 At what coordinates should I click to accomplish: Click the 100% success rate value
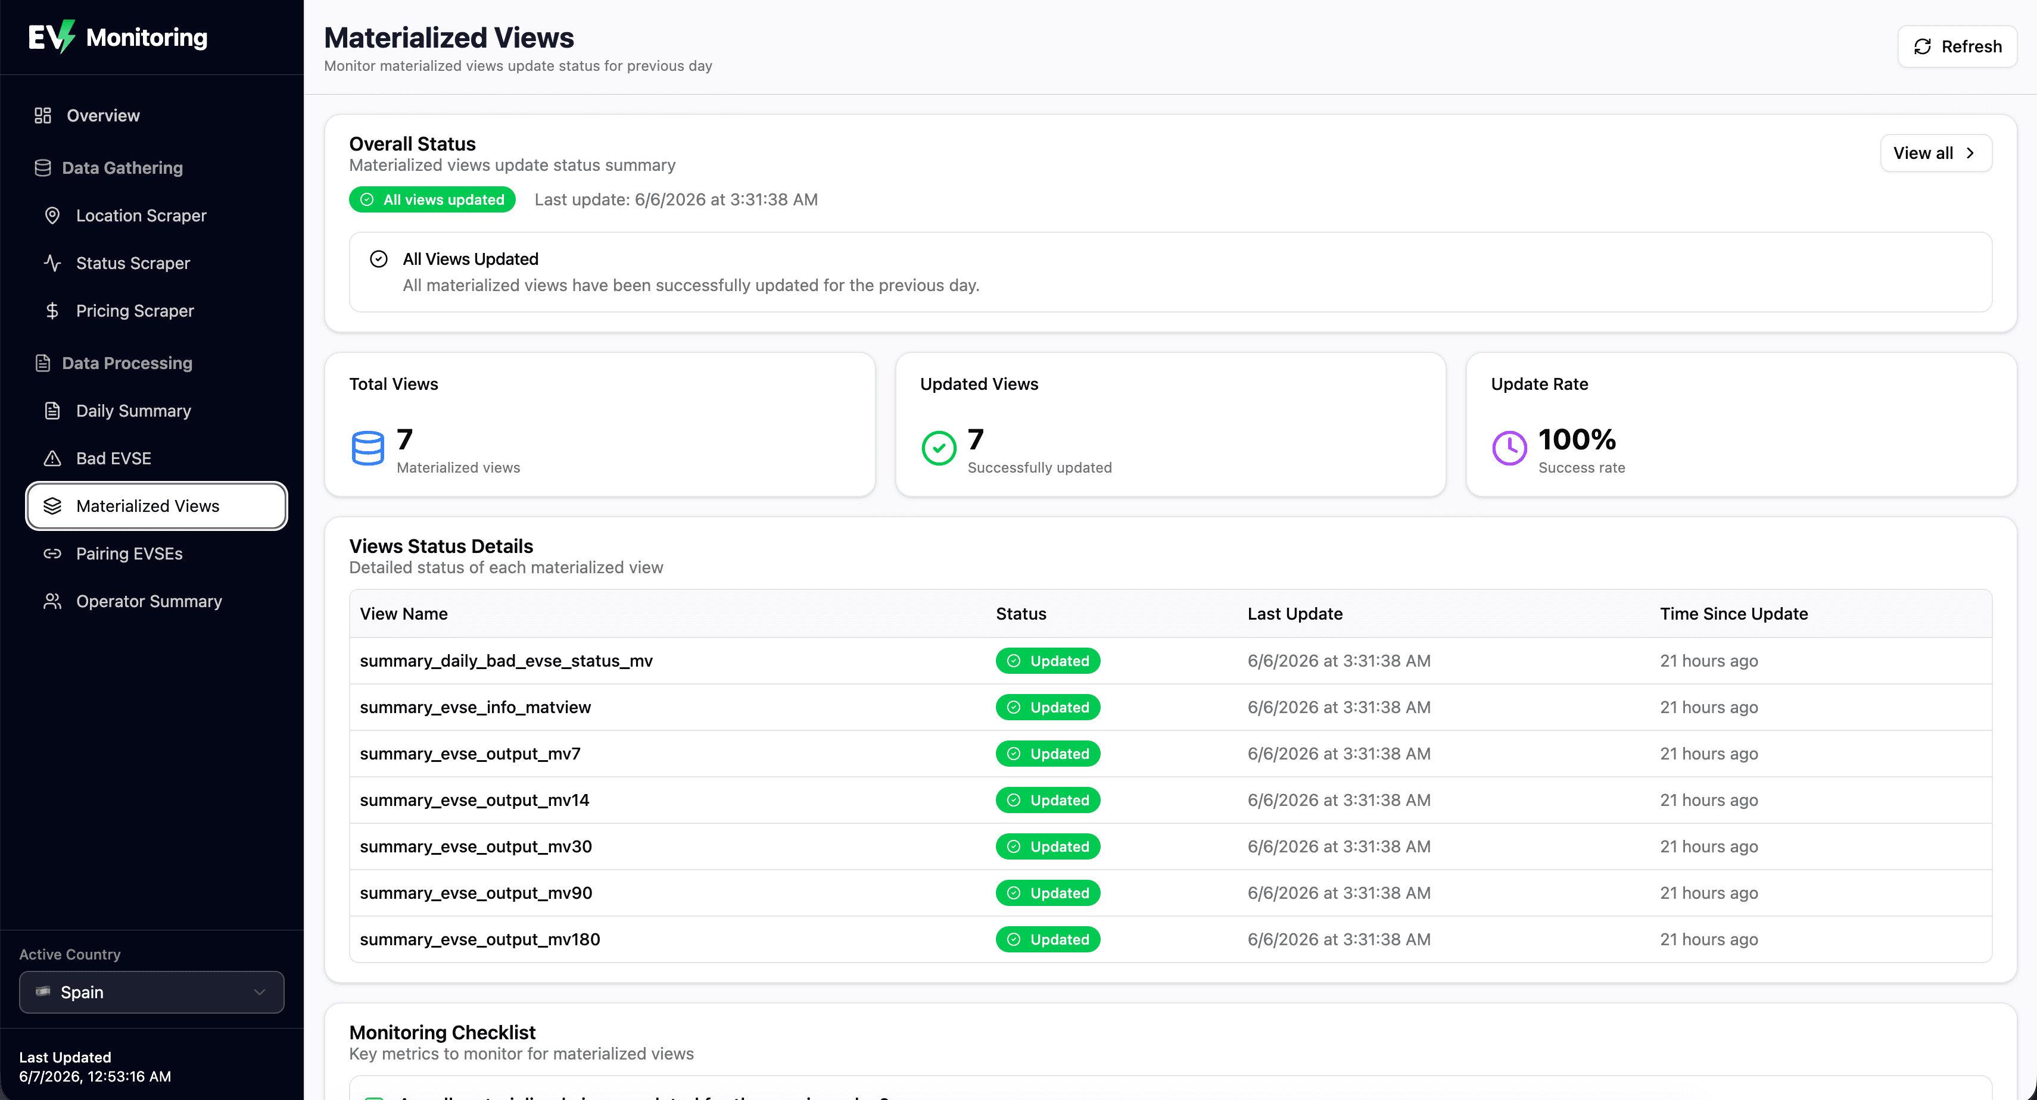pyautogui.click(x=1577, y=439)
